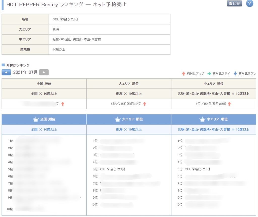Click the 東海 large-area value
This screenshot has width=258, height=217.
56,29
